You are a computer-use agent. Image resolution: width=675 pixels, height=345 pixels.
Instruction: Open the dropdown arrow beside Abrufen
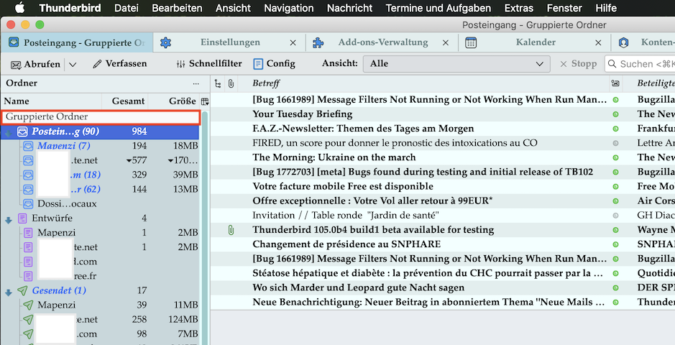[x=73, y=64]
